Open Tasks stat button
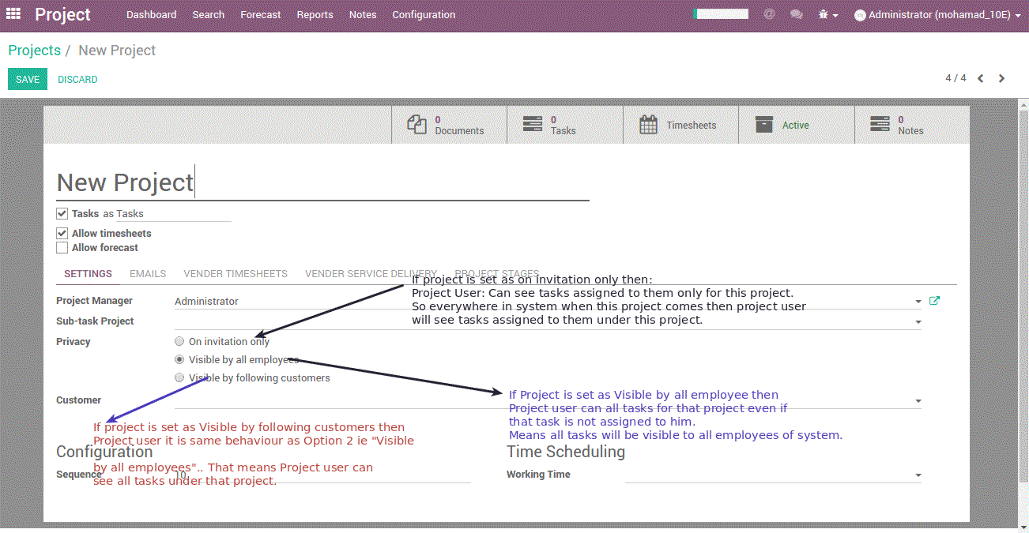1029x533 pixels. (x=565, y=125)
